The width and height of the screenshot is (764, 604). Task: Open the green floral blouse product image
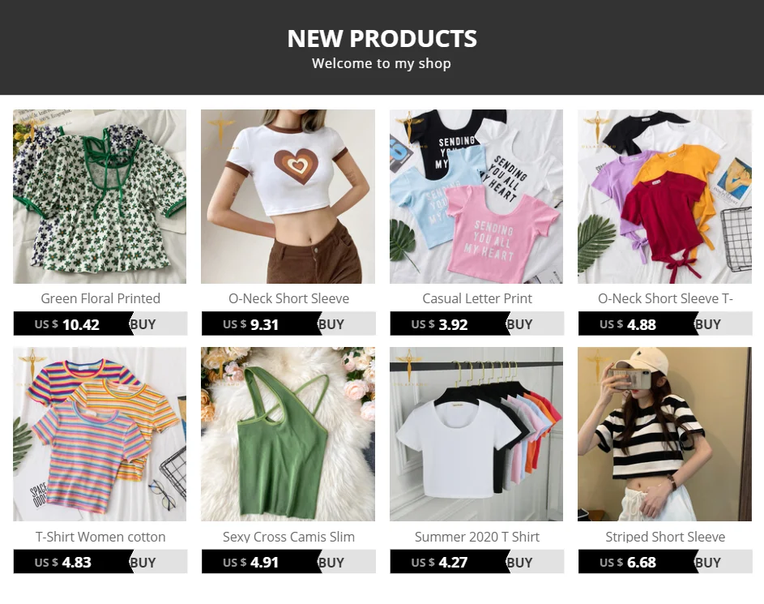(100, 196)
